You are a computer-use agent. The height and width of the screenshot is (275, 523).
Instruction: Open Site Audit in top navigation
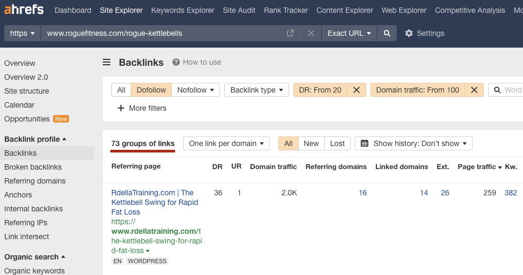click(239, 10)
